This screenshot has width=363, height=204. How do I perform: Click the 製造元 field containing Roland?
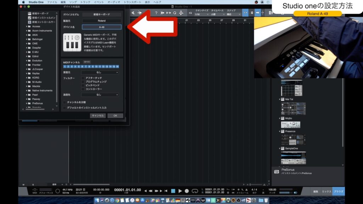pos(102,21)
